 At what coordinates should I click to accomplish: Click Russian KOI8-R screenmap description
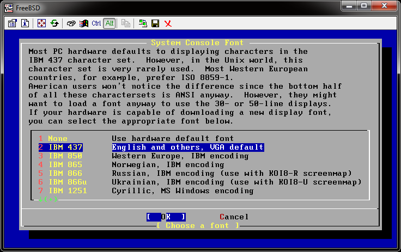[x=232, y=173]
